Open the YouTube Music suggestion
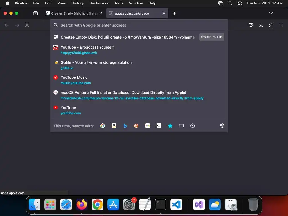The width and height of the screenshot is (288, 216). point(139,80)
